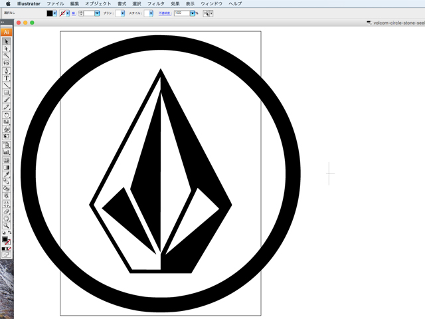Select the Eyedropper tool
The width and height of the screenshot is (425, 319).
pos(6,174)
